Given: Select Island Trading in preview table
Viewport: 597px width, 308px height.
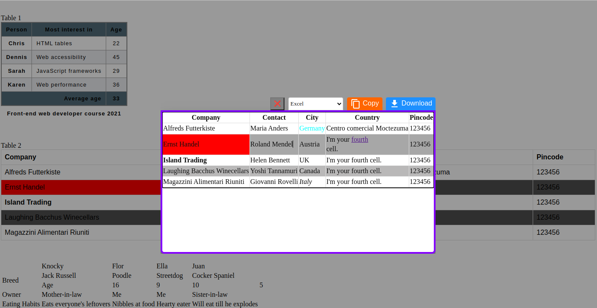Looking at the screenshot, I should pos(185,160).
